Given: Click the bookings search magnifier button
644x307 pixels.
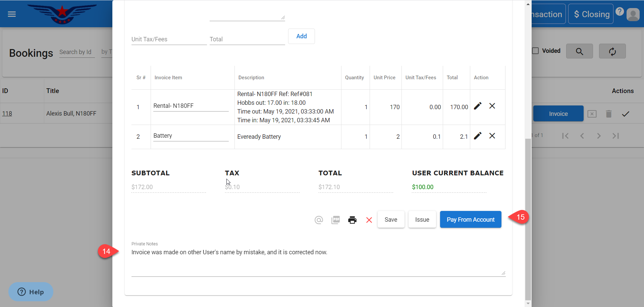Looking at the screenshot, I should [579, 51].
